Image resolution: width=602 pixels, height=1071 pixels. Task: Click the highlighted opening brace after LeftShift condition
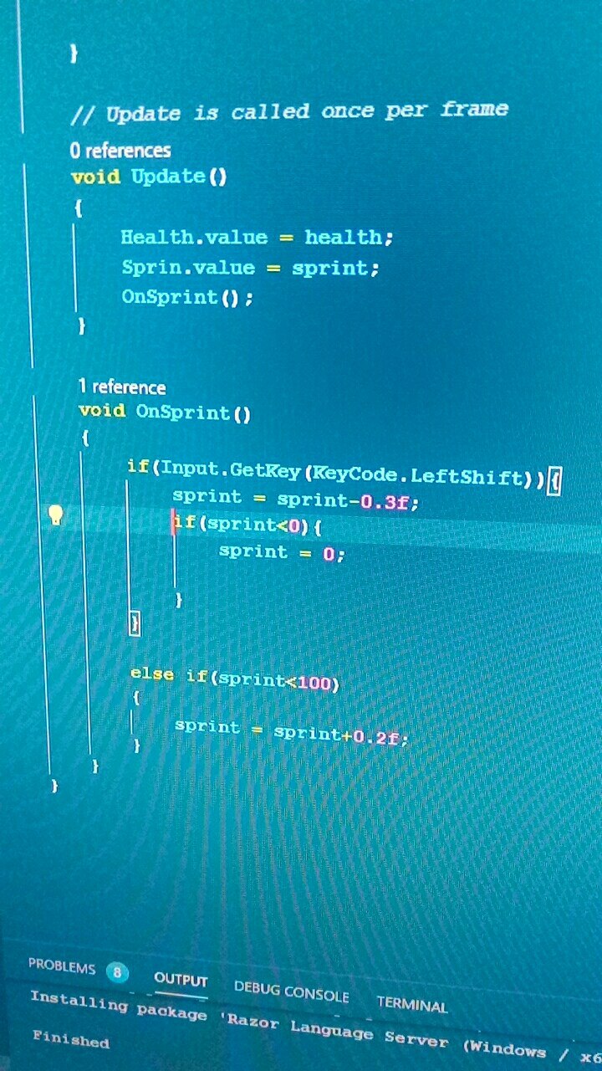coord(554,481)
